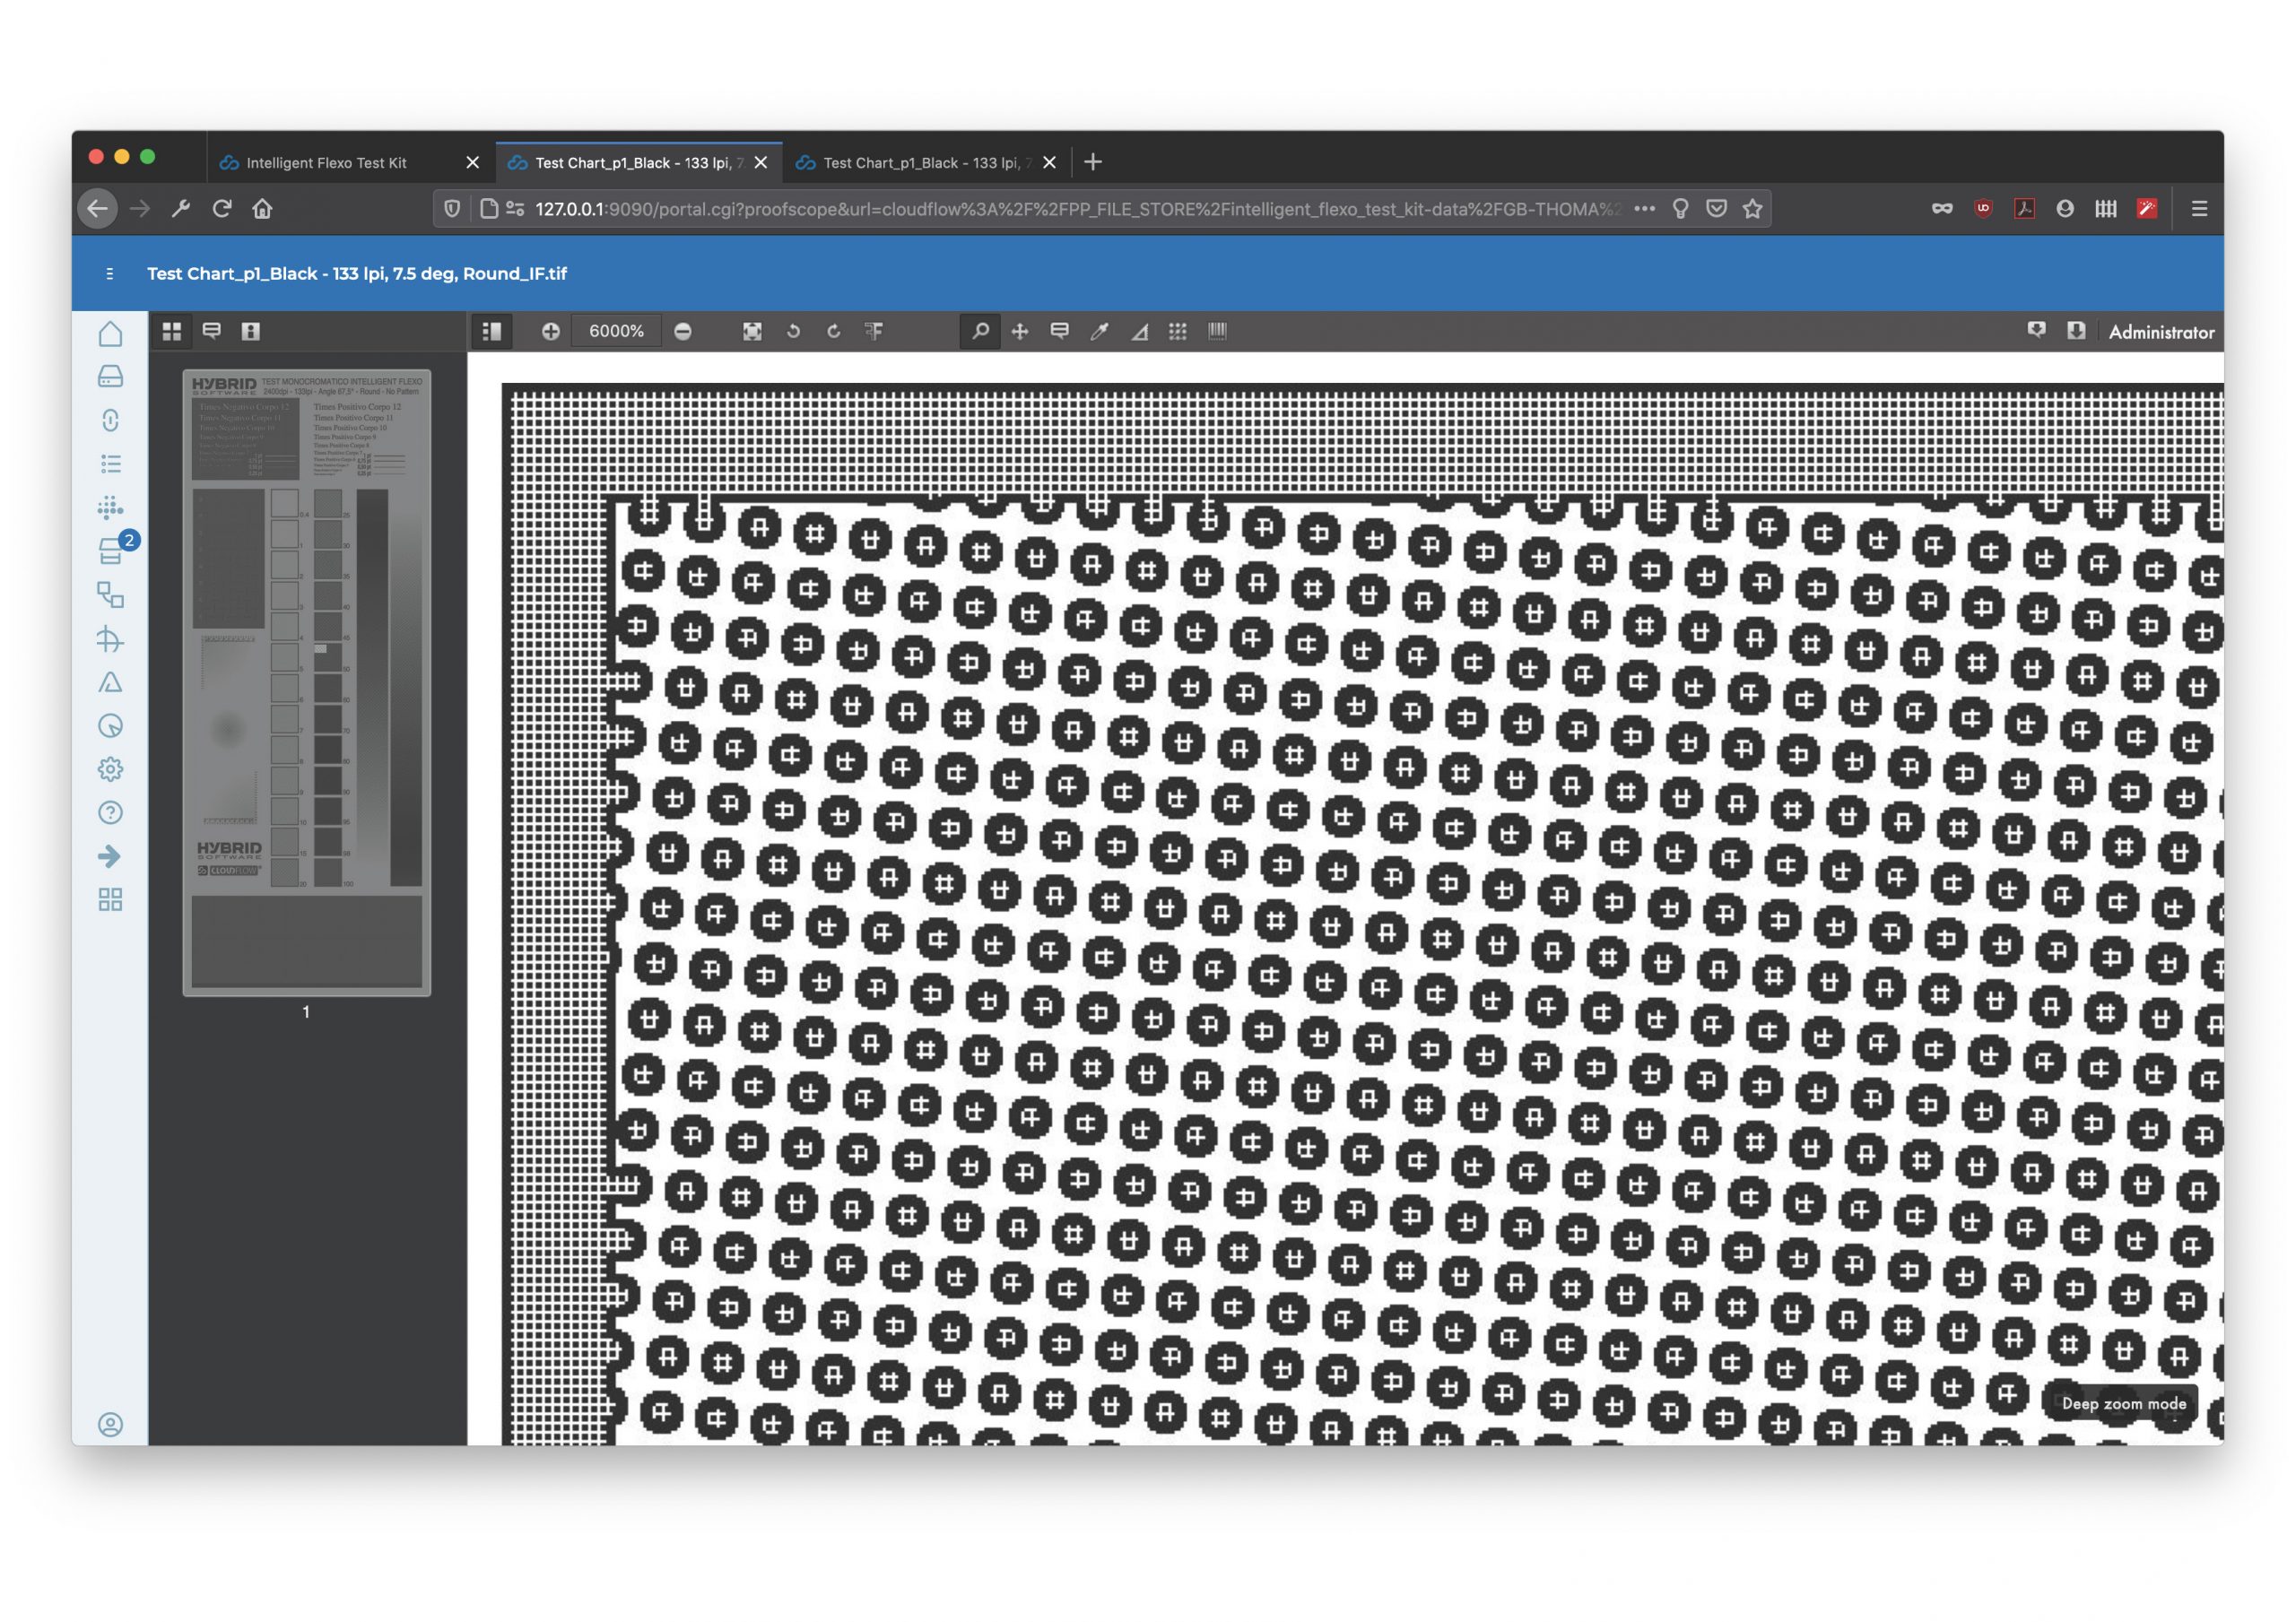This screenshot has height=1622, width=2296.
Task: Open the hamburger menu beside the file title
Action: (x=109, y=274)
